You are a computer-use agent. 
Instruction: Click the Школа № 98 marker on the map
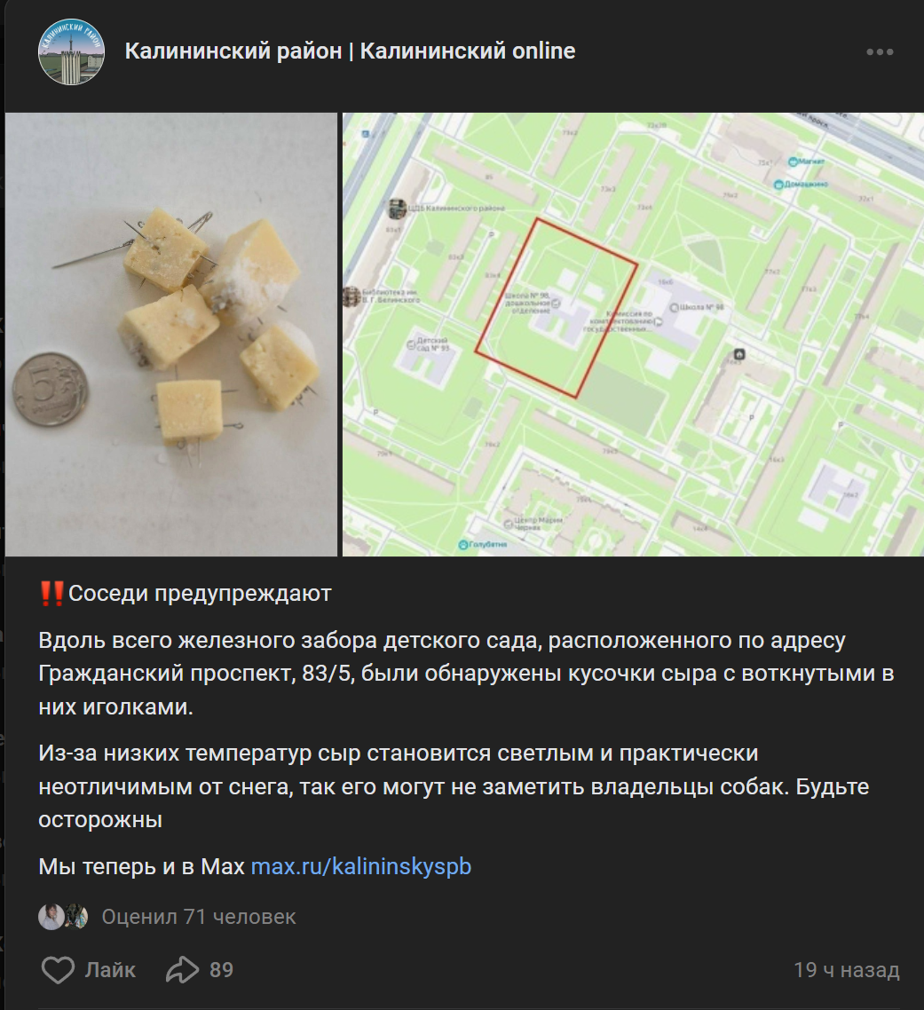675,307
